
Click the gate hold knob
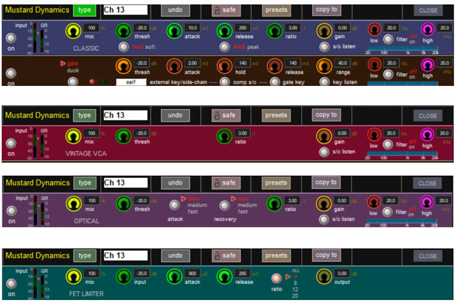click(x=224, y=66)
